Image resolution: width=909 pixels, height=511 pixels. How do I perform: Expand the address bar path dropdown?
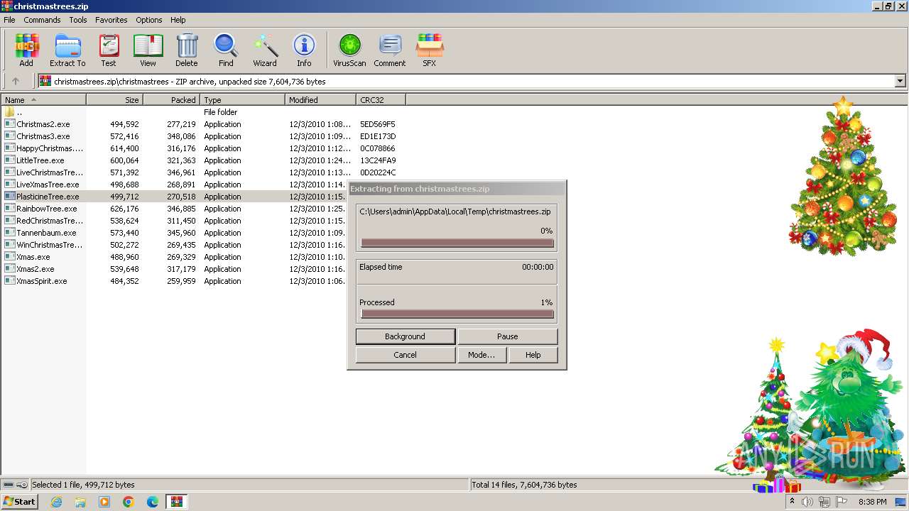click(900, 82)
